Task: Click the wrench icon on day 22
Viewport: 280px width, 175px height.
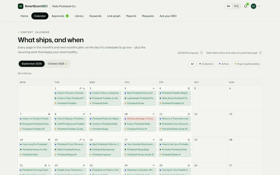Action: click(x=84, y=166)
